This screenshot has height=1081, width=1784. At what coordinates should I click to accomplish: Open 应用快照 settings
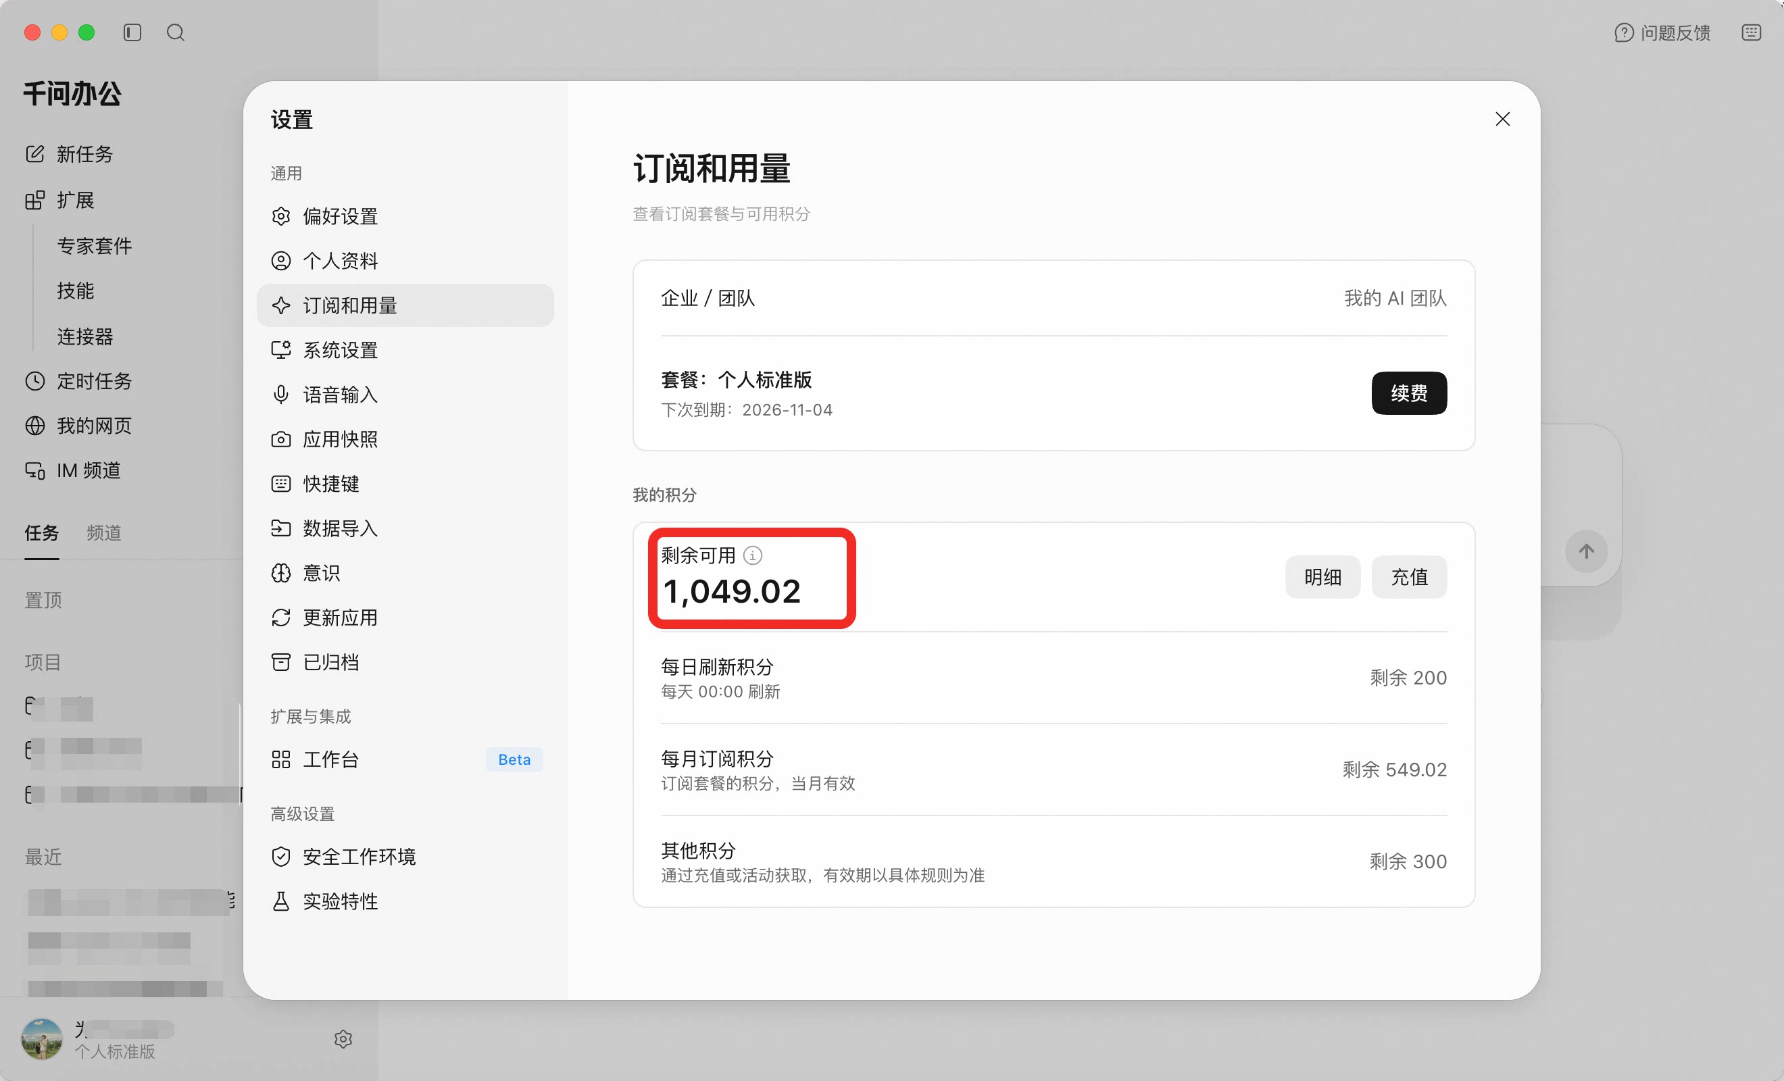(x=405, y=440)
